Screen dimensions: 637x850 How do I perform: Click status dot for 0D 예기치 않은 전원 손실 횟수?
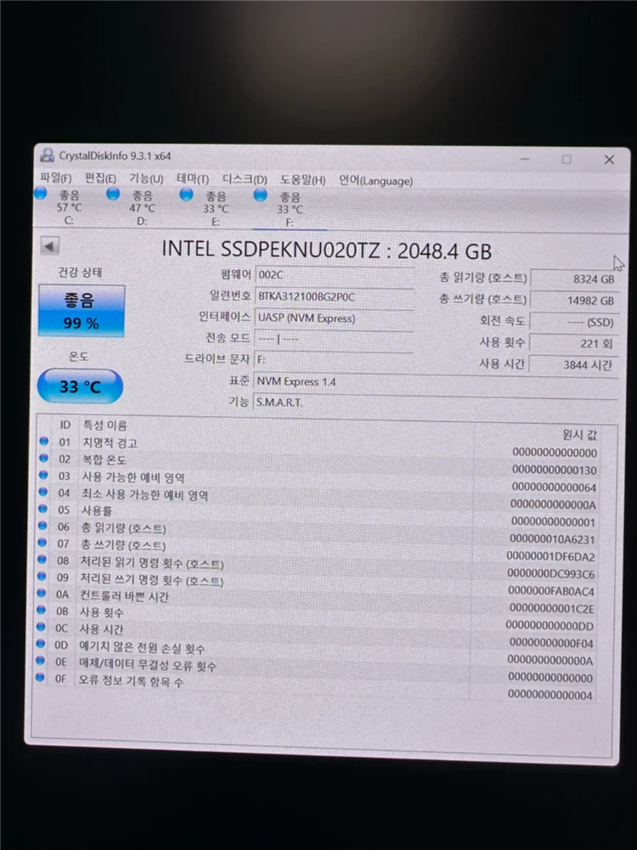tap(41, 644)
